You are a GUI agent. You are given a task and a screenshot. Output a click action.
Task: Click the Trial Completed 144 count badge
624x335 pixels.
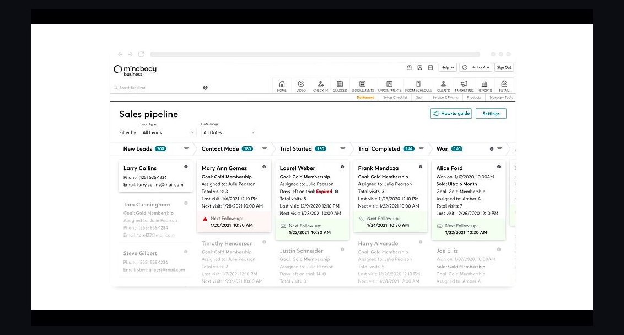[x=408, y=149]
